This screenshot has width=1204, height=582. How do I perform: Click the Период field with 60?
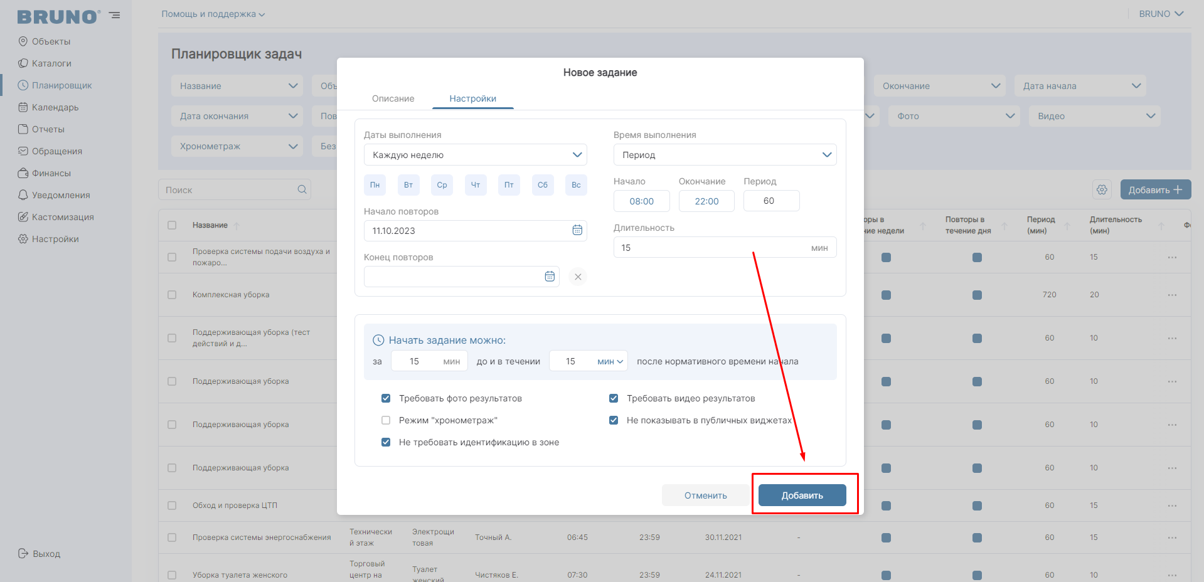pyautogui.click(x=772, y=201)
